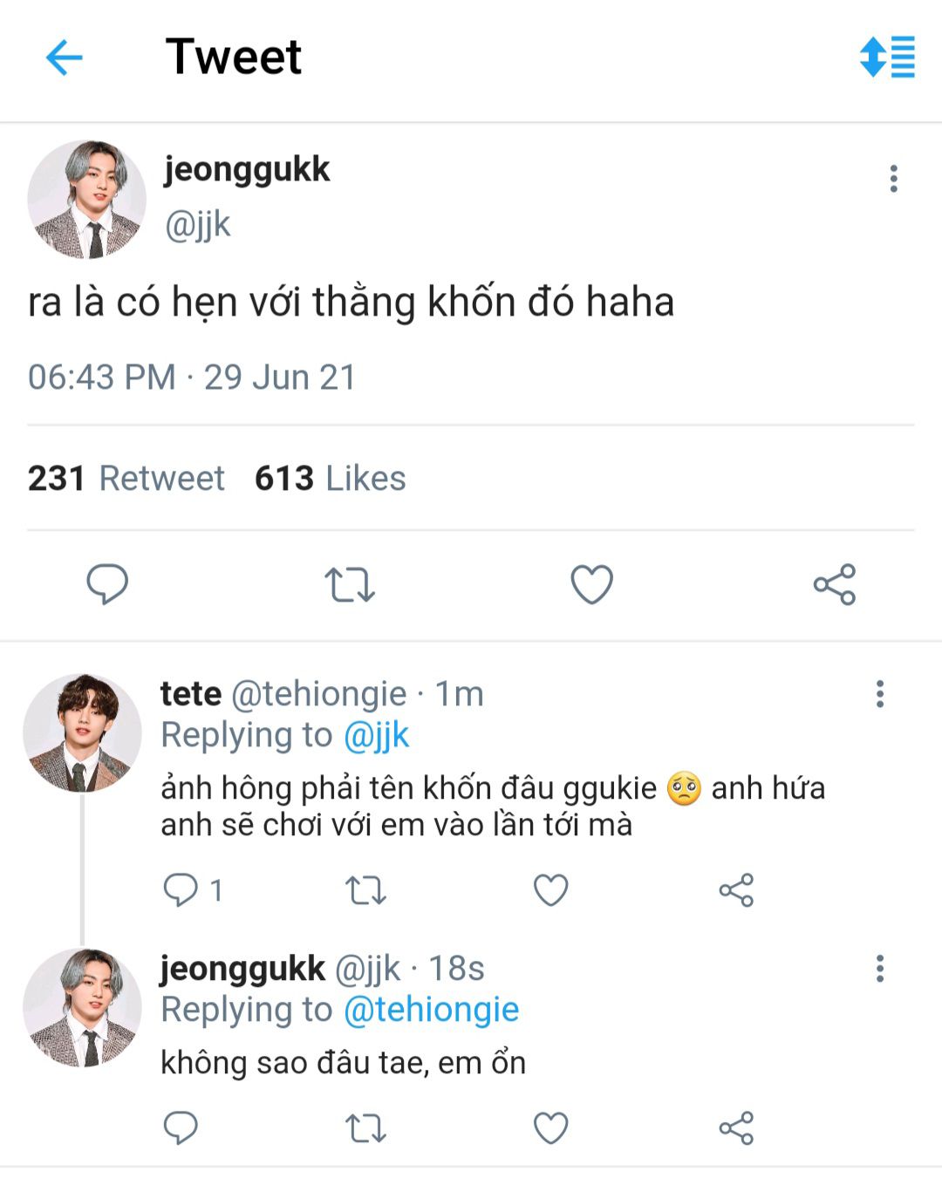View the 613 Likes list
The width and height of the screenshot is (942, 1178).
tap(331, 479)
